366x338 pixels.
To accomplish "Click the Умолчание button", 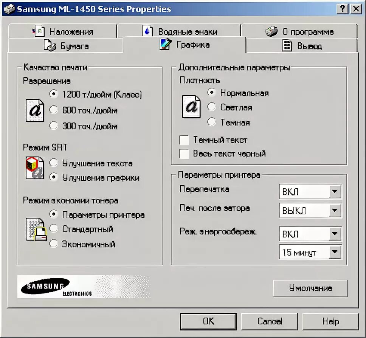I will coord(310,288).
